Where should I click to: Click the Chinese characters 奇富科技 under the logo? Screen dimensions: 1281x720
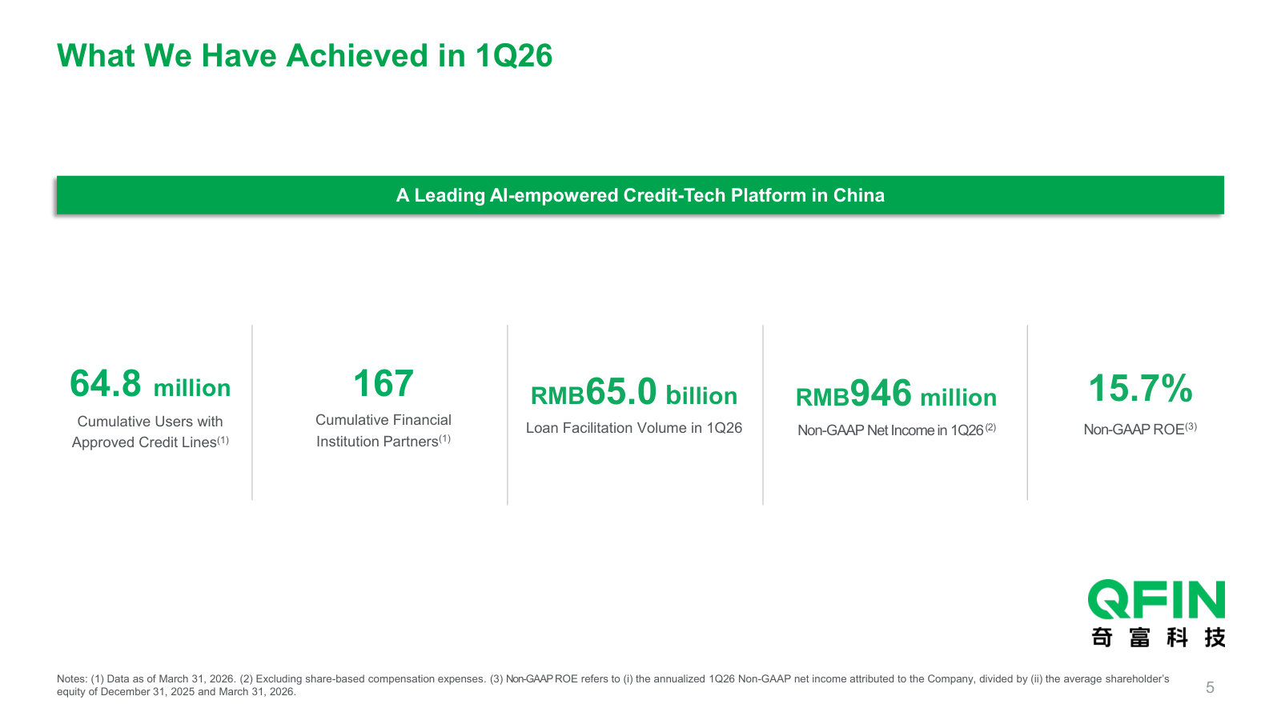(1158, 638)
